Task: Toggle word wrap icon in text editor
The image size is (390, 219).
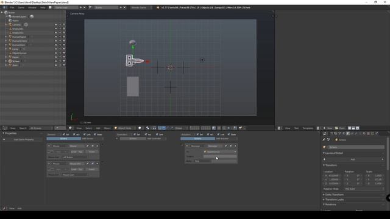Action: [x=353, y=128]
